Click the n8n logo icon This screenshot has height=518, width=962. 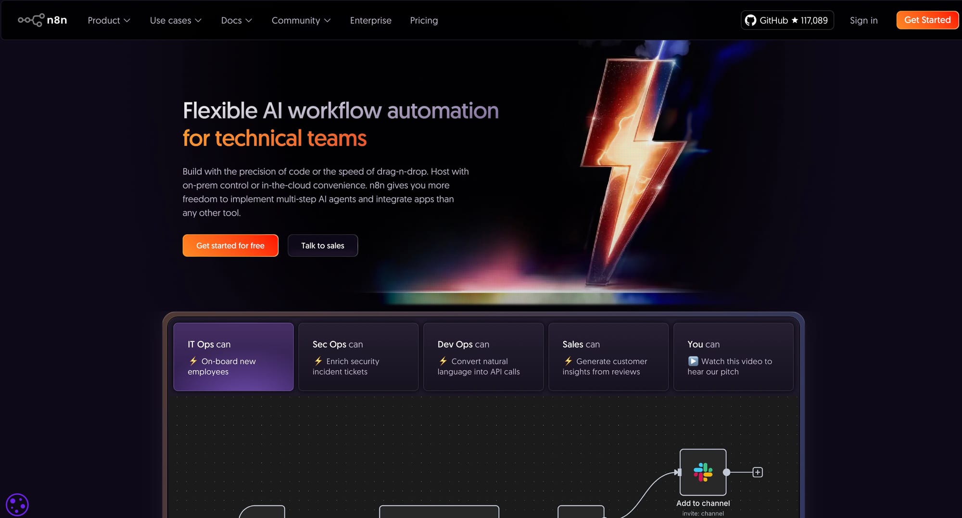tap(31, 20)
